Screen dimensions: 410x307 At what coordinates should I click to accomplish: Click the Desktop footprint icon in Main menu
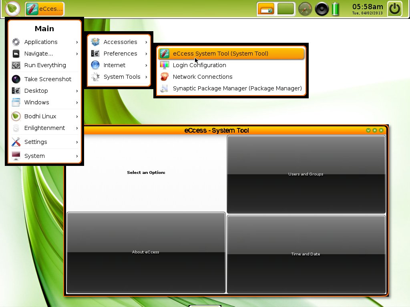click(16, 91)
